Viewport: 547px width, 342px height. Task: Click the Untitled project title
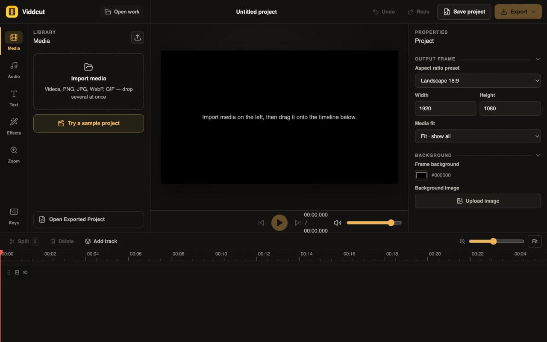click(x=256, y=12)
